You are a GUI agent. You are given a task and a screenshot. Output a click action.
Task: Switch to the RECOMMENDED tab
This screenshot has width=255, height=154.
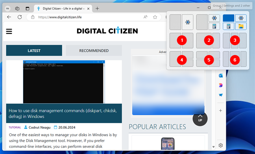[x=94, y=51]
